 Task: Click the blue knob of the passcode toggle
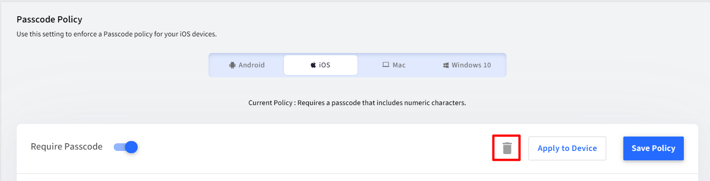[131, 147]
